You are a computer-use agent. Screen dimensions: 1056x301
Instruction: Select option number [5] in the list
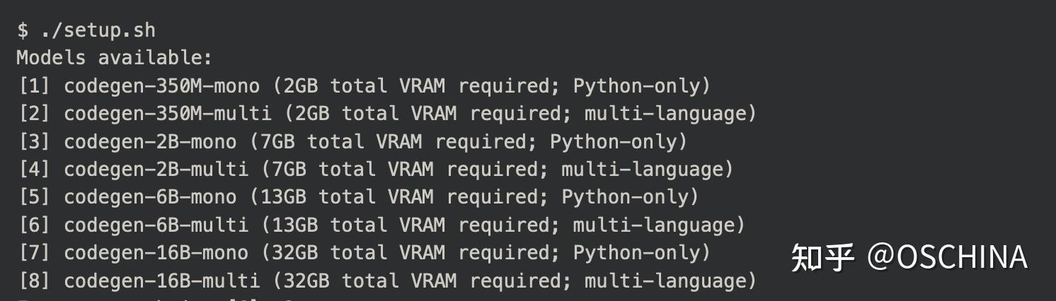click(x=34, y=197)
